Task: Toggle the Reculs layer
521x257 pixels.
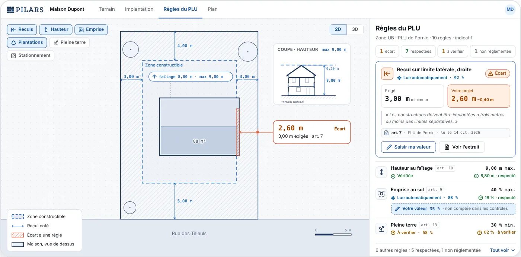Action: (22, 30)
